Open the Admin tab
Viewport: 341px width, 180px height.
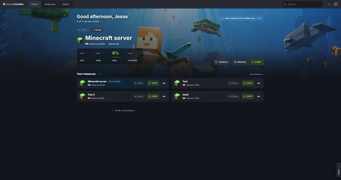tap(66, 4)
